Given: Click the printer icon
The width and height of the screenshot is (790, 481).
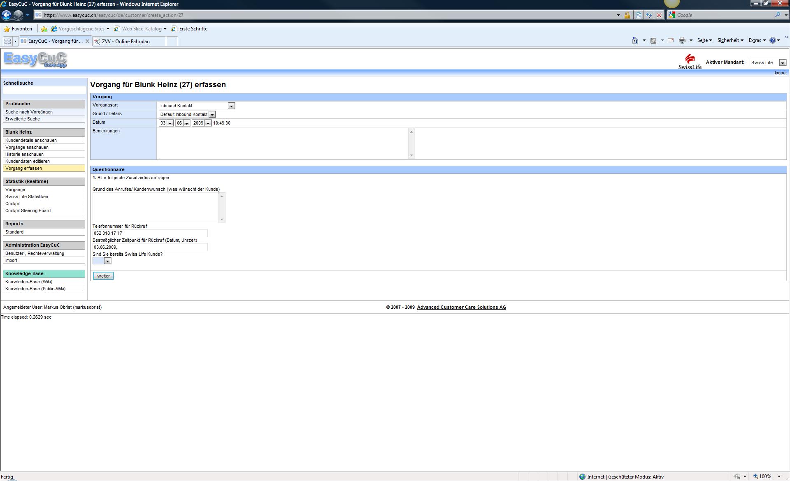Looking at the screenshot, I should click(x=682, y=40).
